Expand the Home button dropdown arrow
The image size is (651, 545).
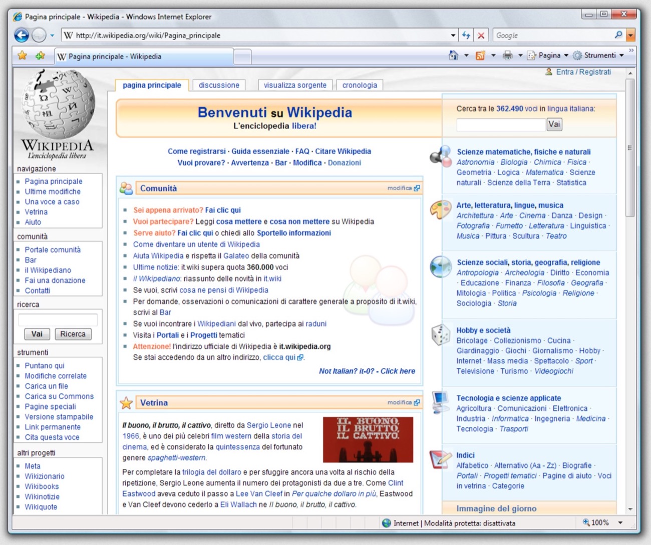[466, 55]
